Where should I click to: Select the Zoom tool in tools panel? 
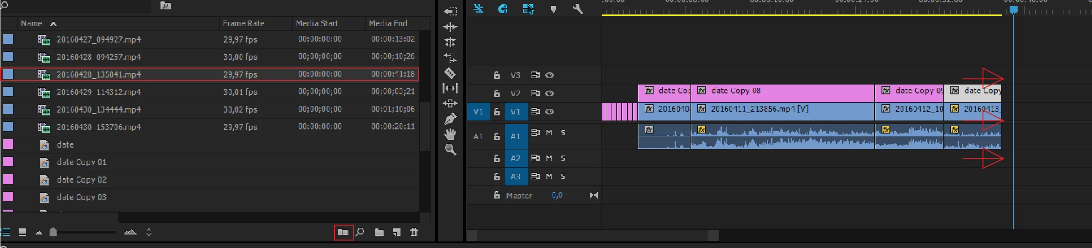(450, 149)
